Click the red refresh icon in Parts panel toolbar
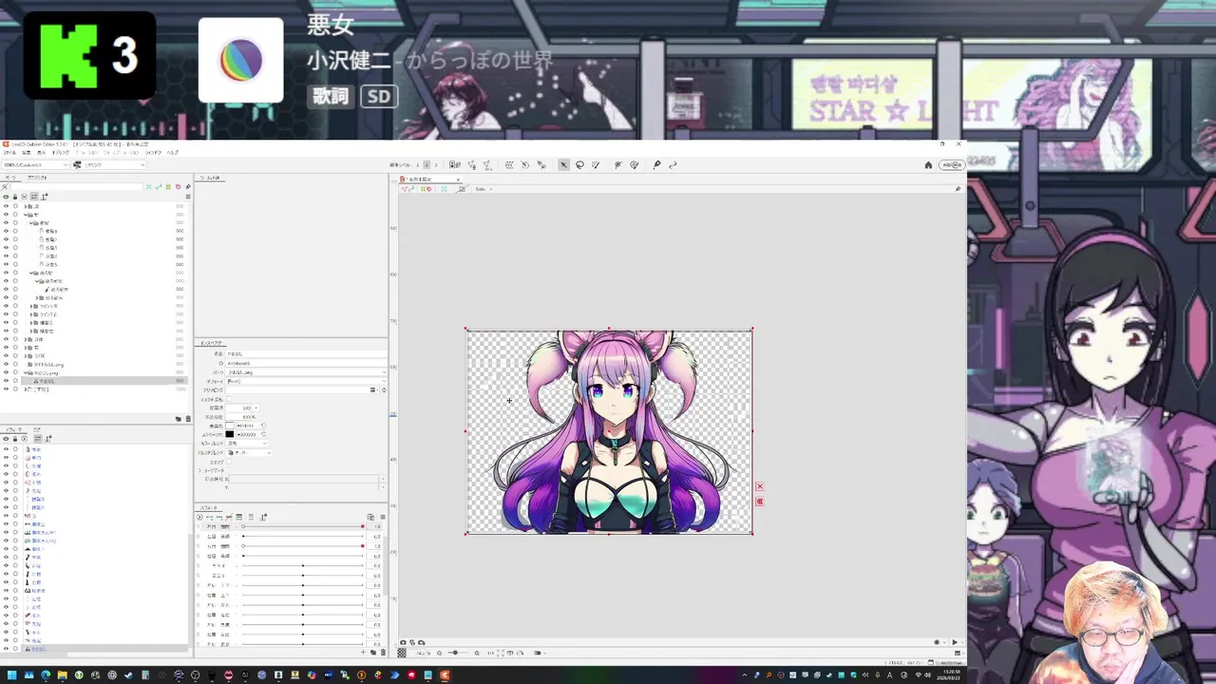The image size is (1216, 684). 178,187
